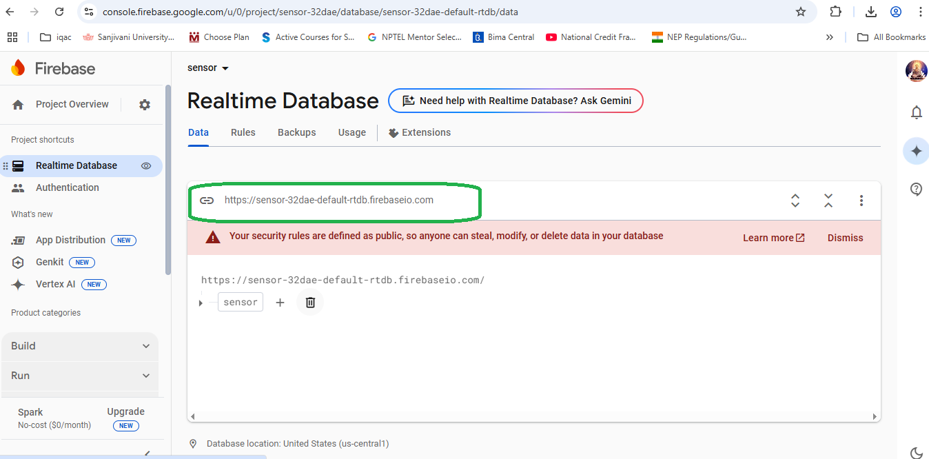Click Genkit icon in sidebar

(19, 262)
